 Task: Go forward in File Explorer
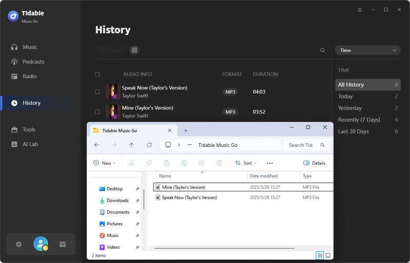coord(114,145)
